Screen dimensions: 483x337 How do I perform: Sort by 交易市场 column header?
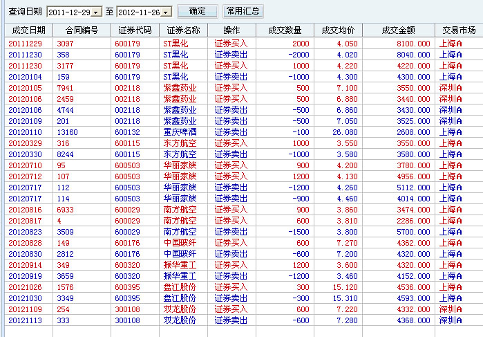(x=459, y=30)
